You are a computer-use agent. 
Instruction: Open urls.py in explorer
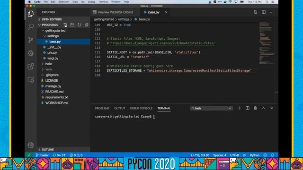pos(52,52)
